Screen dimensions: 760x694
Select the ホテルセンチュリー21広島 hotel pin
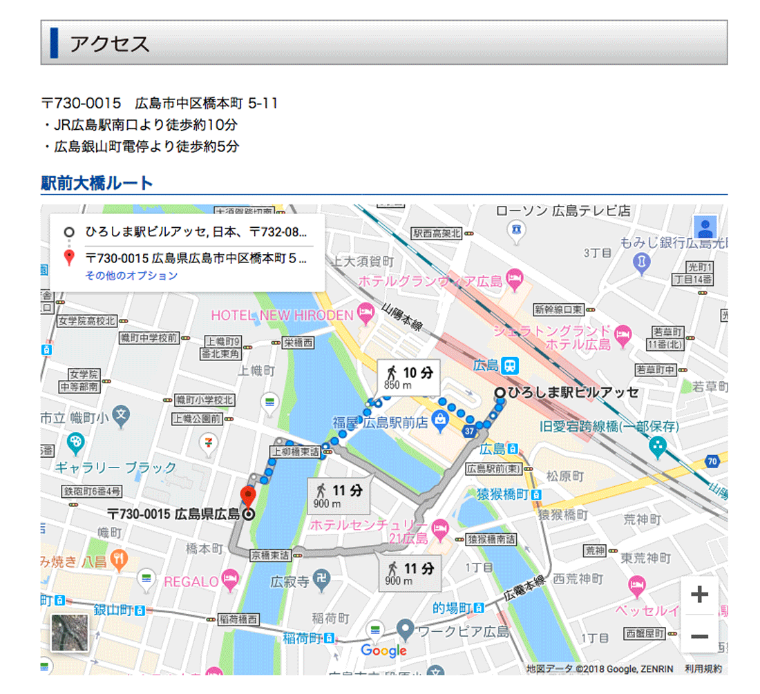click(x=439, y=530)
